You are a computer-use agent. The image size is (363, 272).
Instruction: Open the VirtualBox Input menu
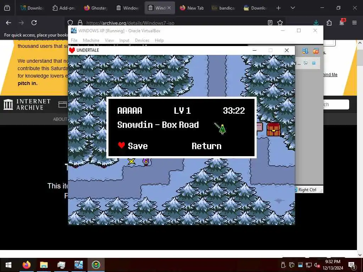[x=124, y=40]
